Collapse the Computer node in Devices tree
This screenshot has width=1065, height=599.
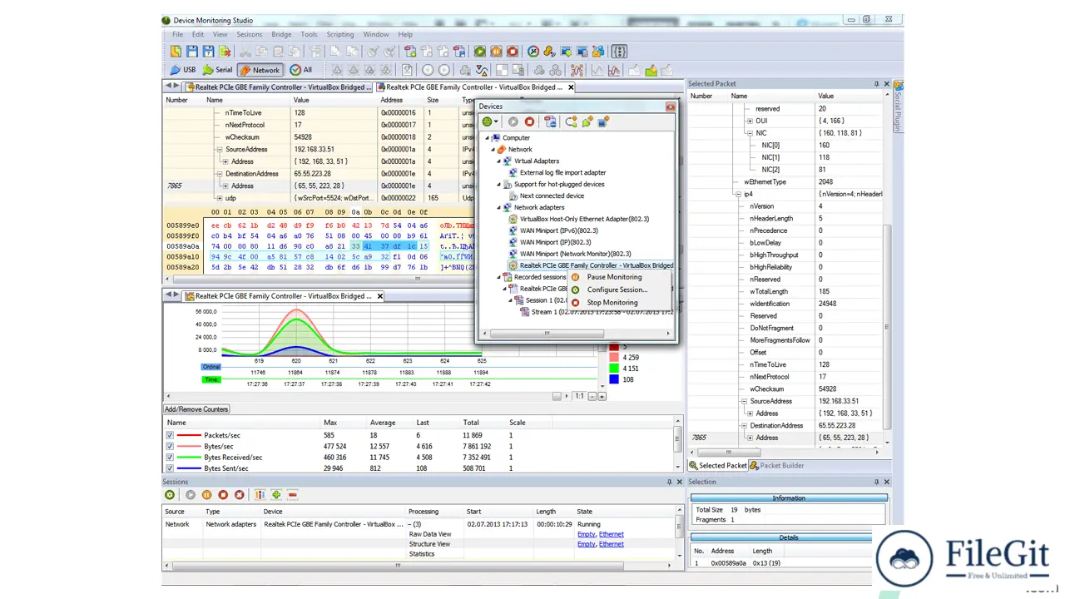point(488,137)
